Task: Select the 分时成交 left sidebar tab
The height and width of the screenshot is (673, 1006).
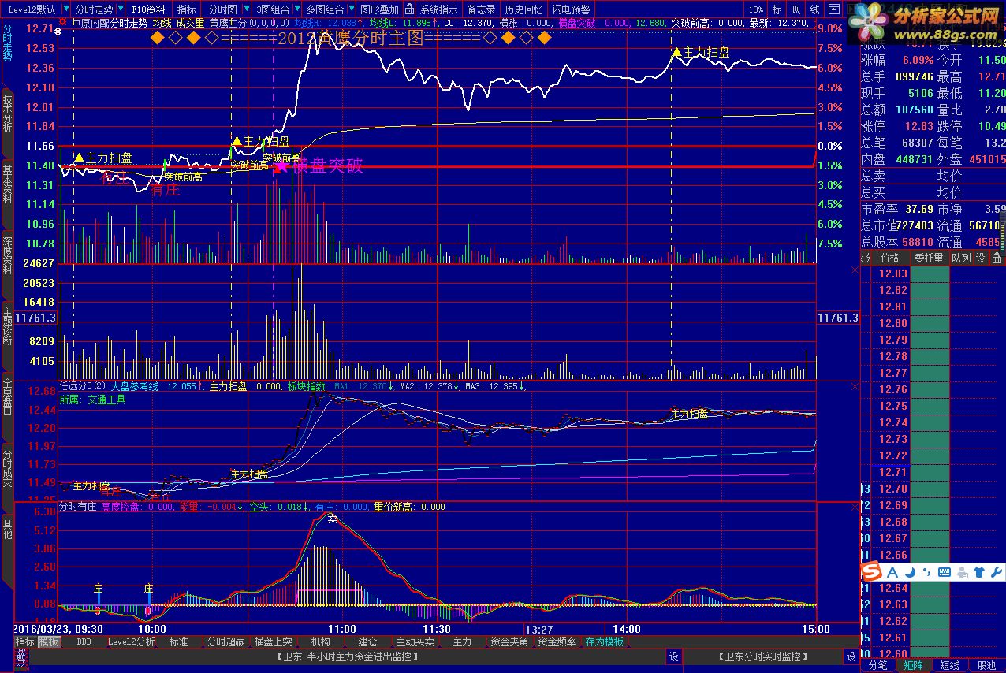Action: pos(7,467)
